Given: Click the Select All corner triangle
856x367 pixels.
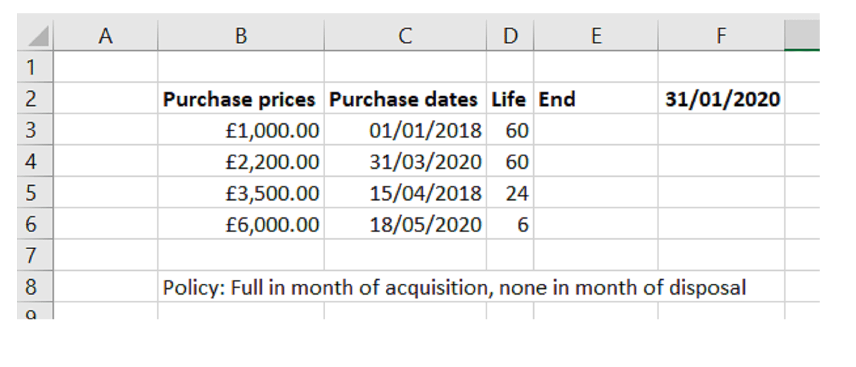Looking at the screenshot, I should coord(37,36).
